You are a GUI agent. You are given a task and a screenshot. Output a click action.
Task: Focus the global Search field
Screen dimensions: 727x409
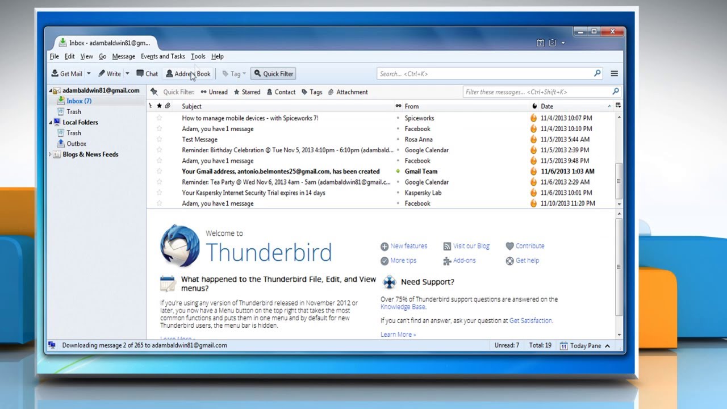click(x=490, y=74)
